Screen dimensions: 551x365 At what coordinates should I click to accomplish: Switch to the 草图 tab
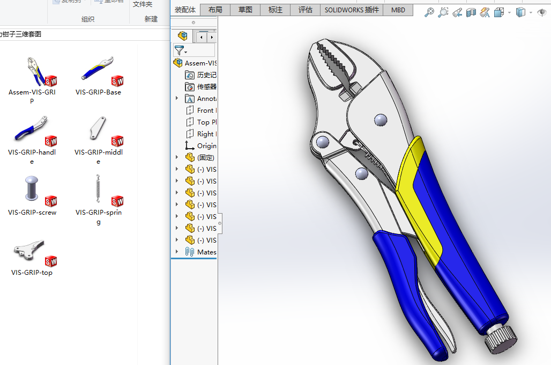point(245,10)
